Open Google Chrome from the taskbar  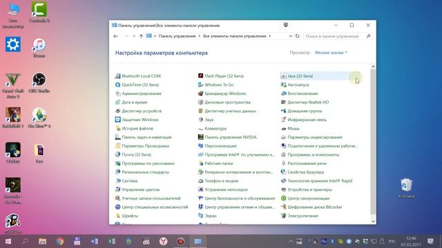pyautogui.click(x=60, y=241)
